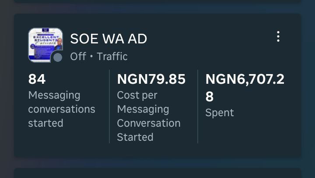Click the divider before the Spent column
Viewport: 315px width, 178px height.
click(198, 106)
